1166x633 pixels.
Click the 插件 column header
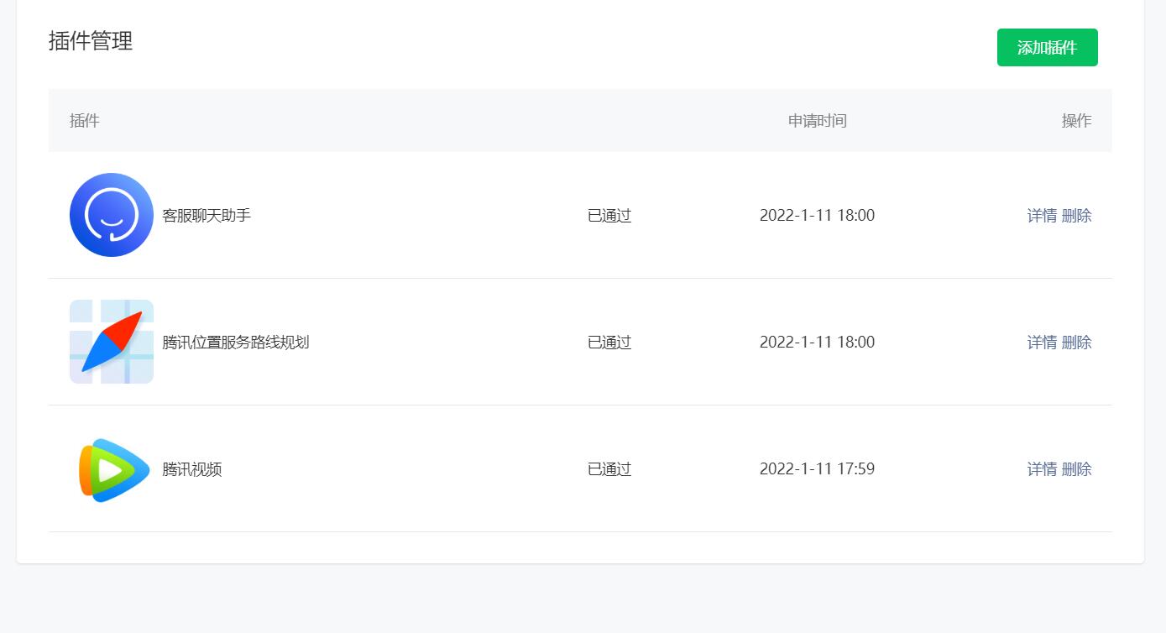[85, 121]
